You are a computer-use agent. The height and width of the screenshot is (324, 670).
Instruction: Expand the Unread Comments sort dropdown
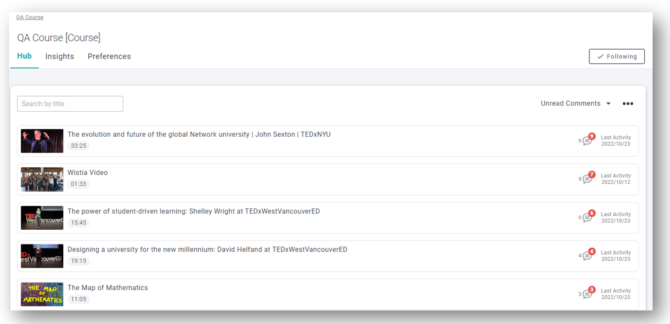tap(576, 103)
